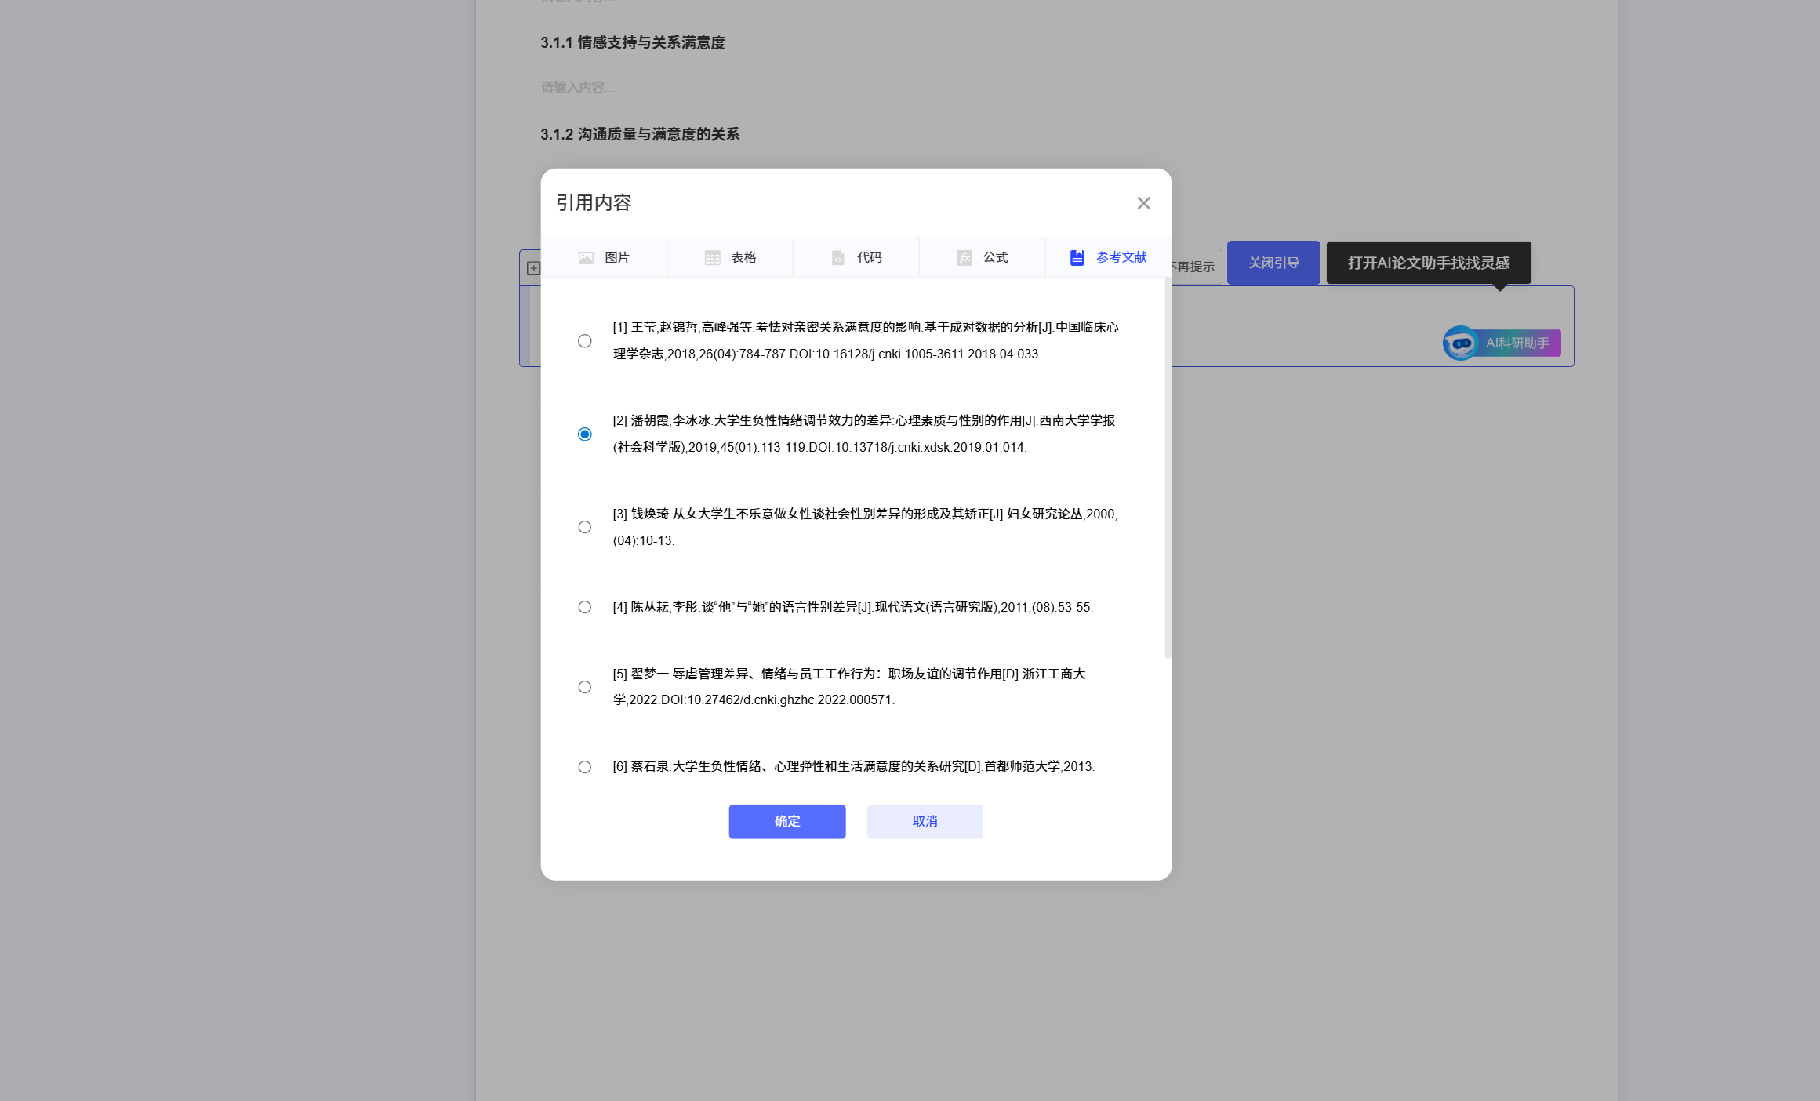Select reference [3] 钱焕琦 radio button

pos(585,527)
